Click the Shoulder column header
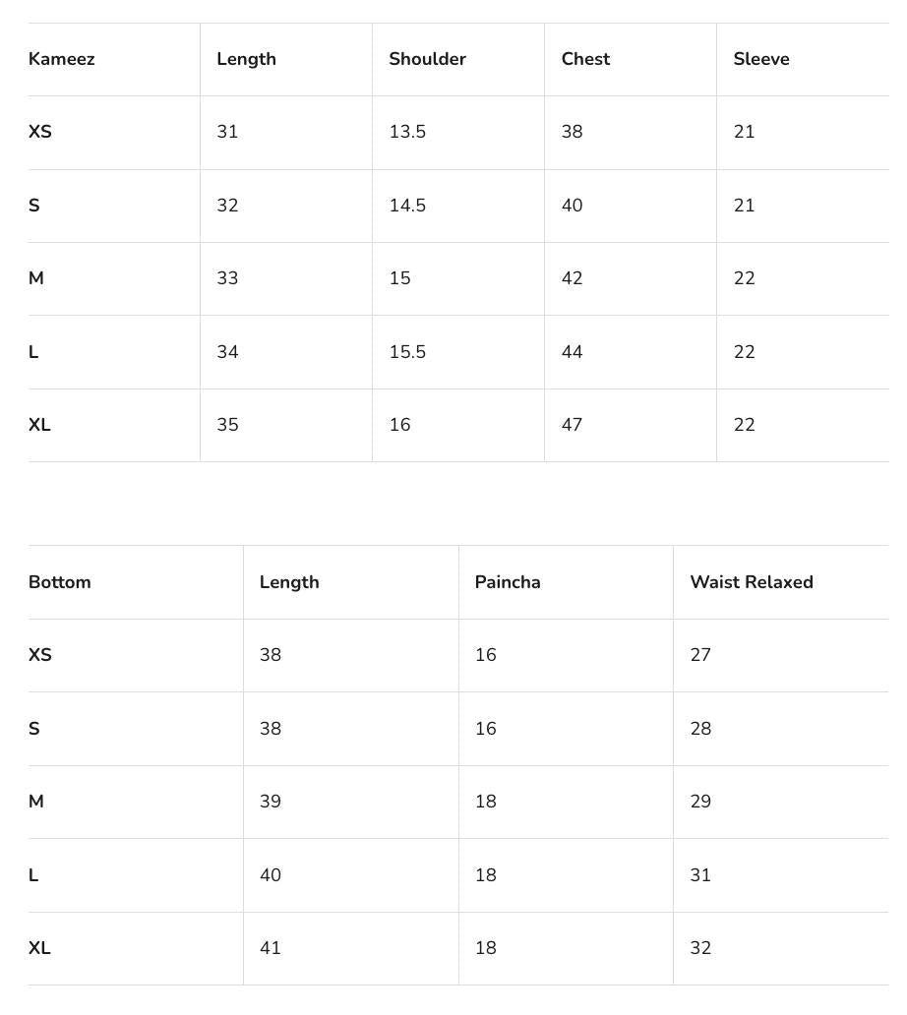This screenshot has width=907, height=1015. [x=427, y=59]
